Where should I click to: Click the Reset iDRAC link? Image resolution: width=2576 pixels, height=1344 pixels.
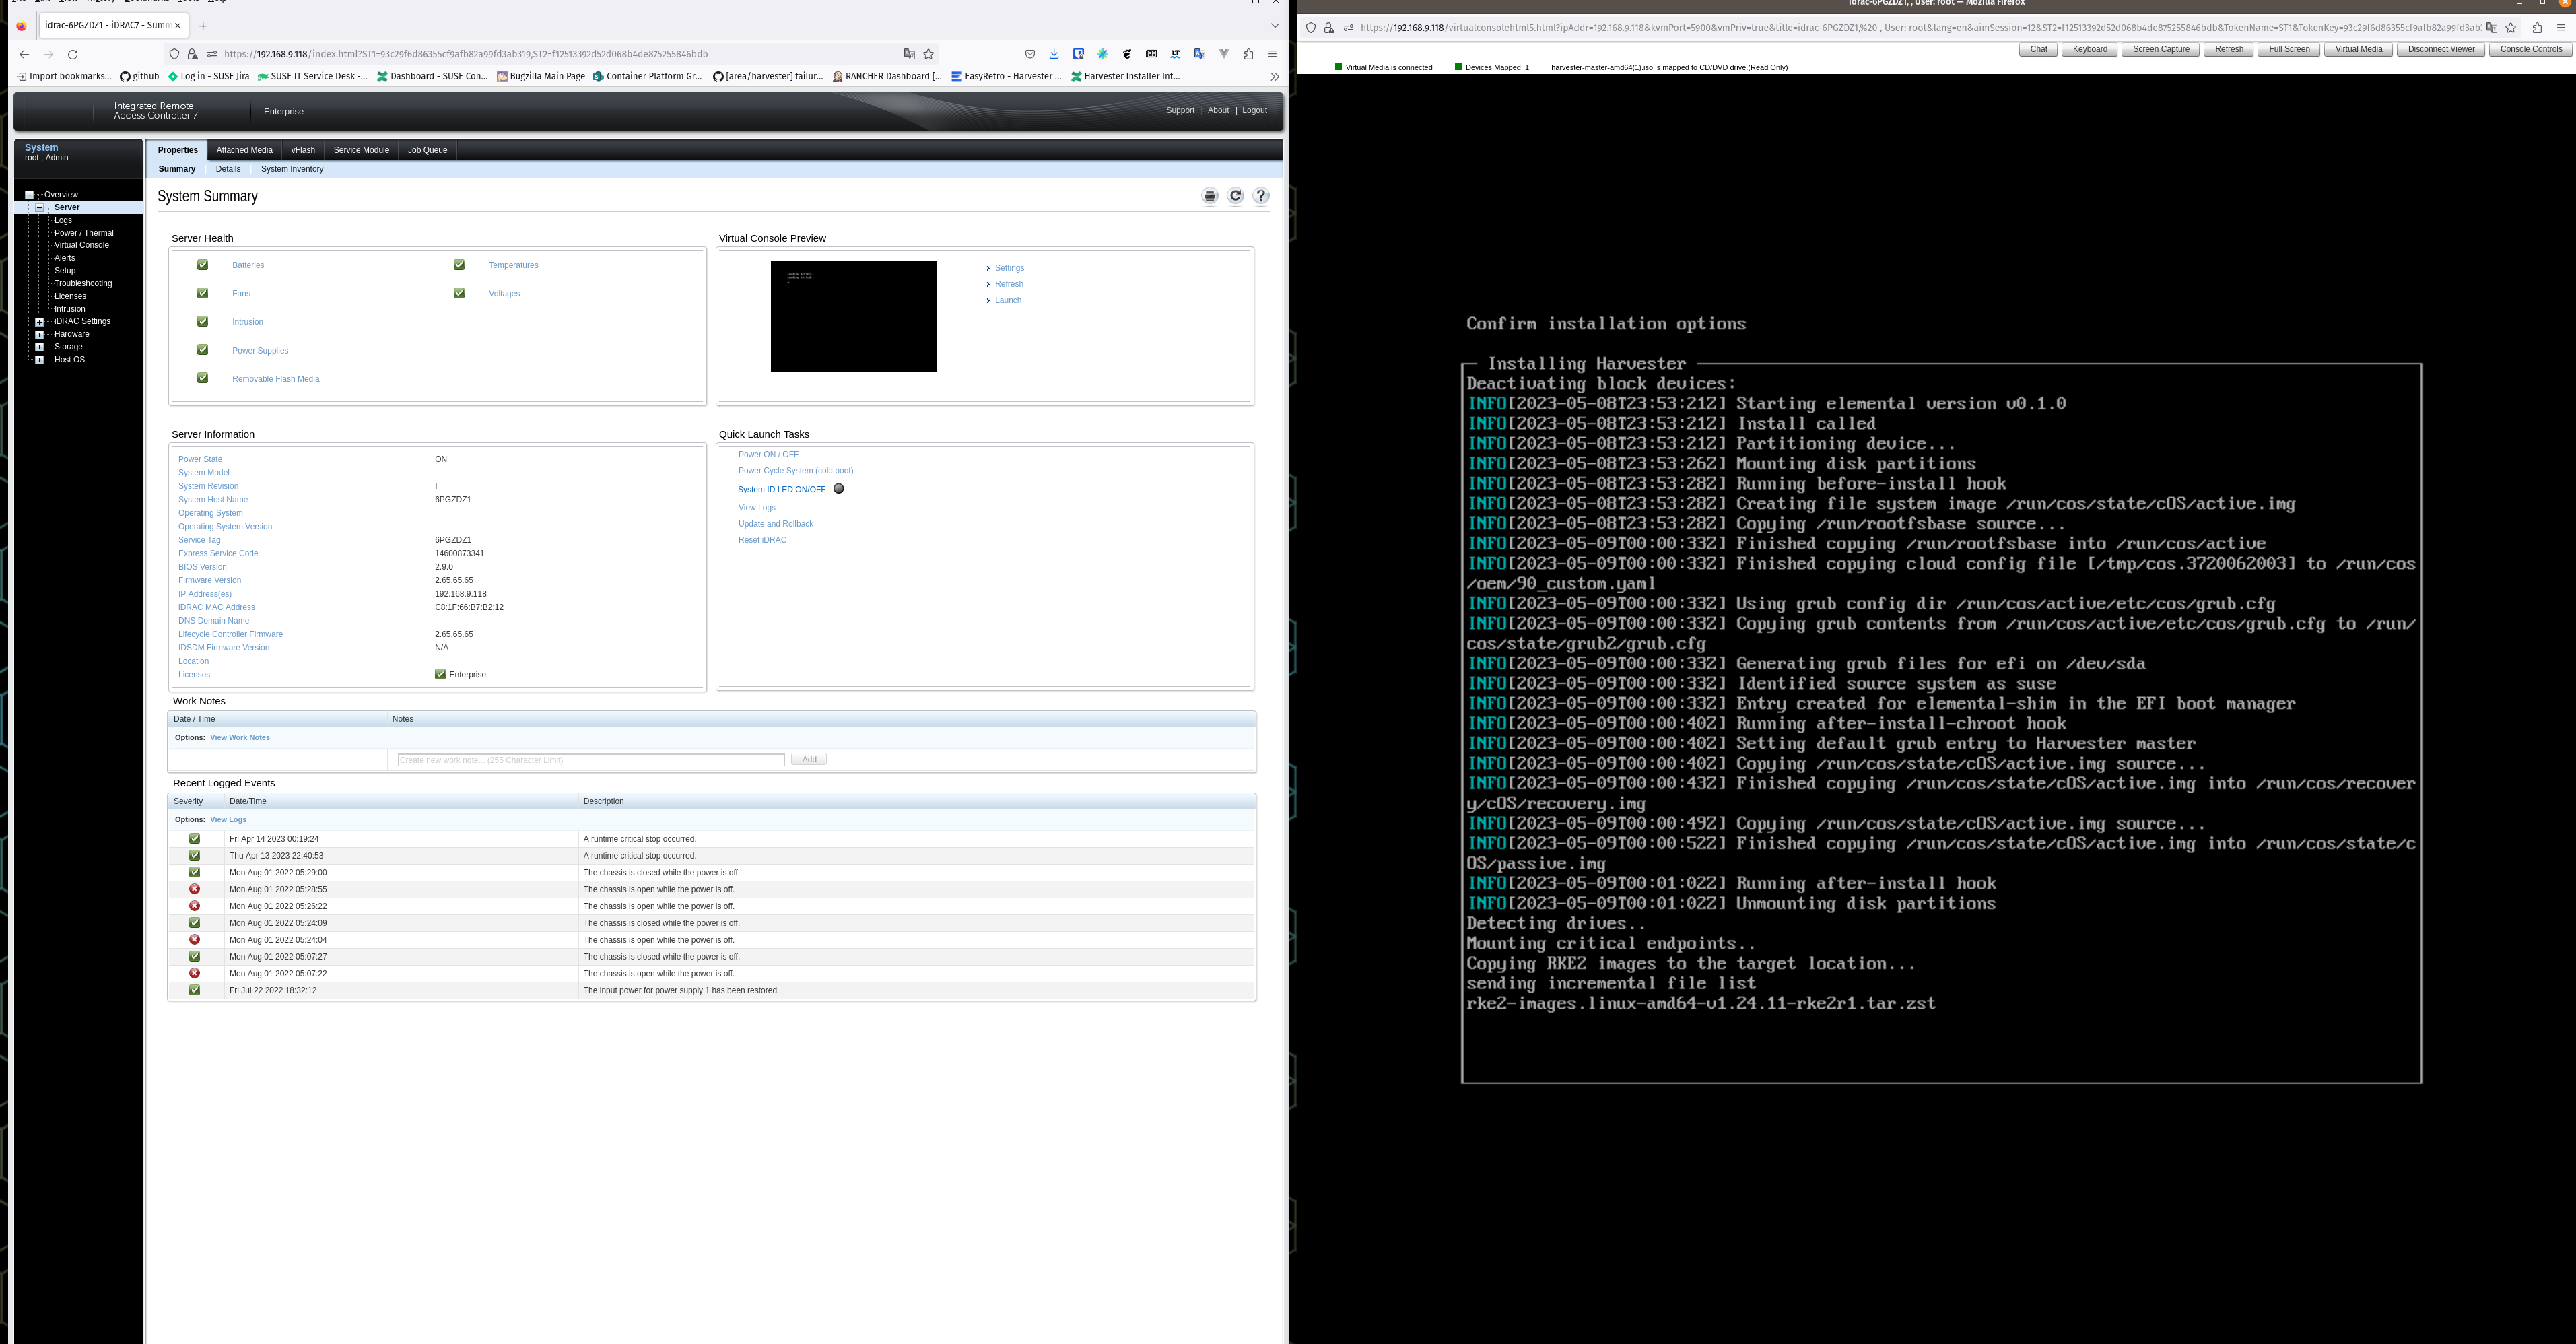[x=762, y=540]
